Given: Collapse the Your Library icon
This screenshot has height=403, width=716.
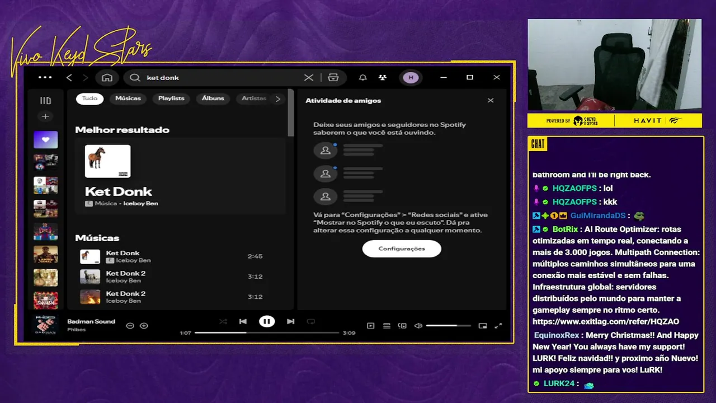Looking at the screenshot, I should click(x=45, y=101).
